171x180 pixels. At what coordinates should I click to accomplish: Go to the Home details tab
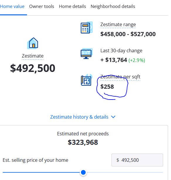(x=72, y=6)
